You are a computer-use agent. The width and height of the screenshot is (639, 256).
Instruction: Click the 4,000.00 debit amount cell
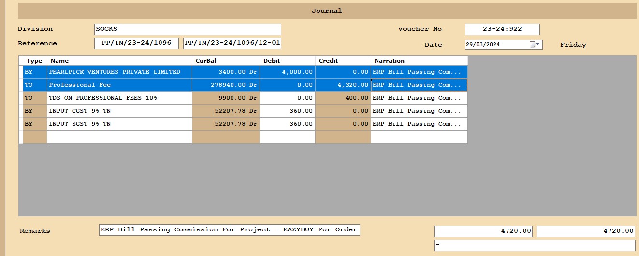click(x=287, y=72)
